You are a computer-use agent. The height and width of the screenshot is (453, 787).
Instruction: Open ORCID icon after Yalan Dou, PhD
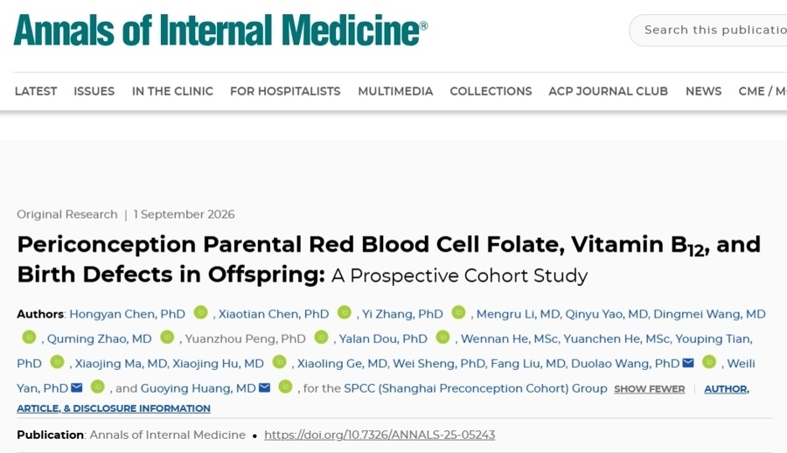coord(442,337)
